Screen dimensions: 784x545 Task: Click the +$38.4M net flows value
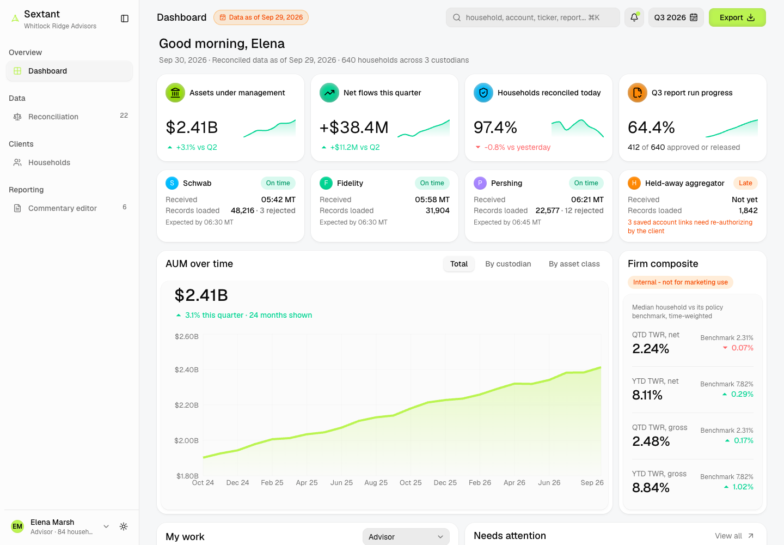(x=354, y=128)
